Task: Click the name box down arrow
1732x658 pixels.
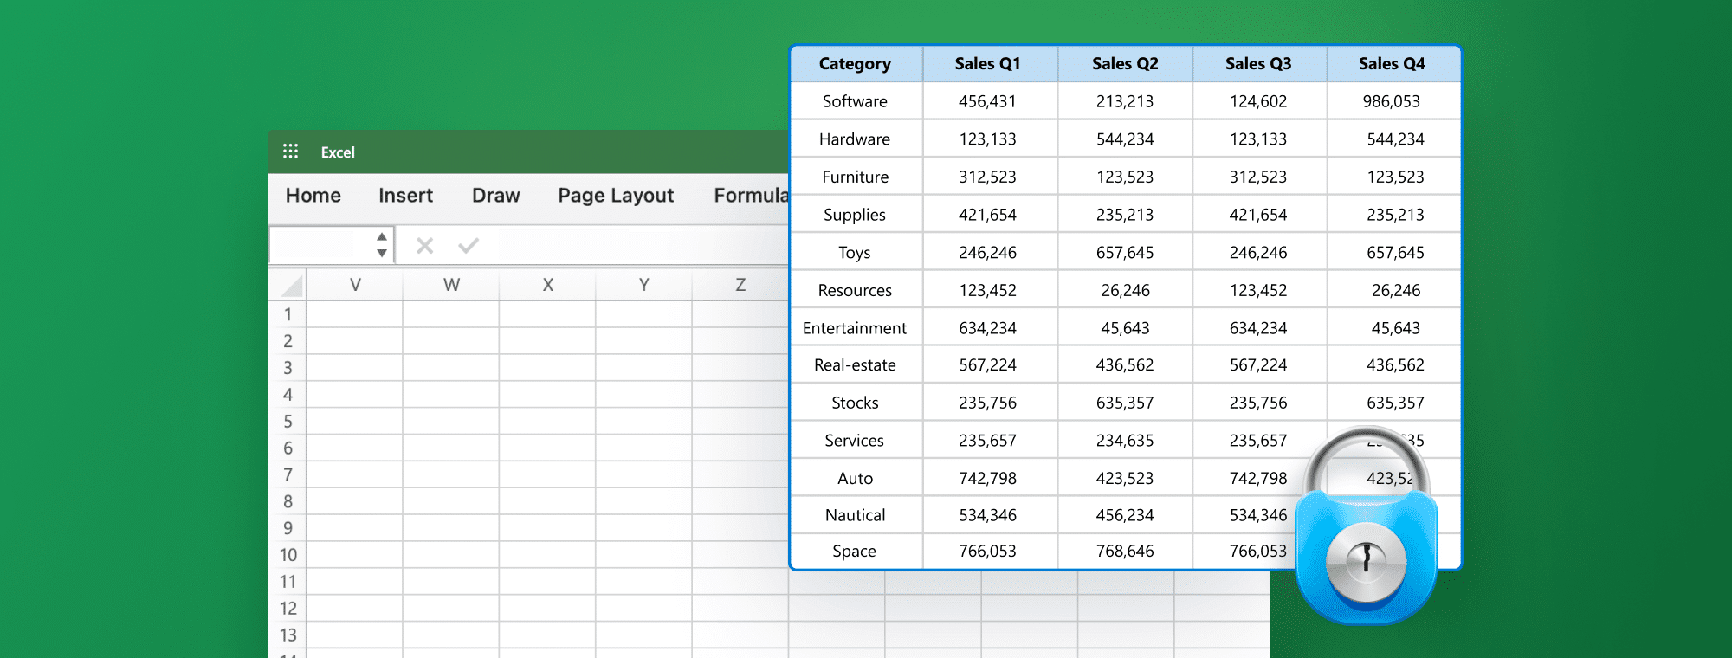Action: pos(382,254)
